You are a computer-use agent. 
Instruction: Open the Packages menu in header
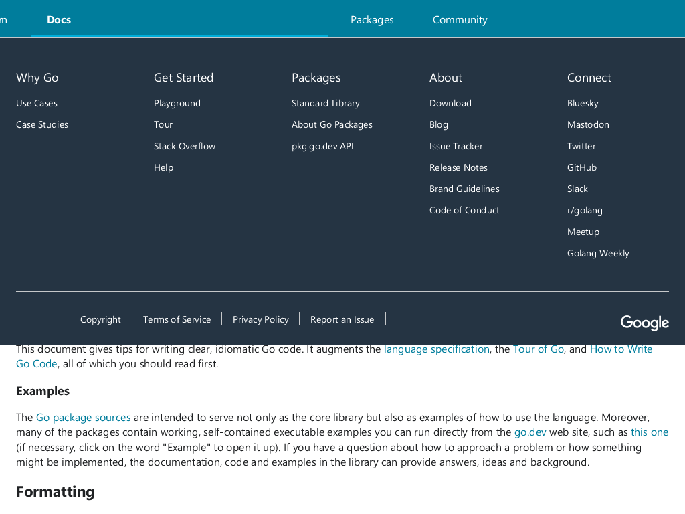tap(372, 19)
